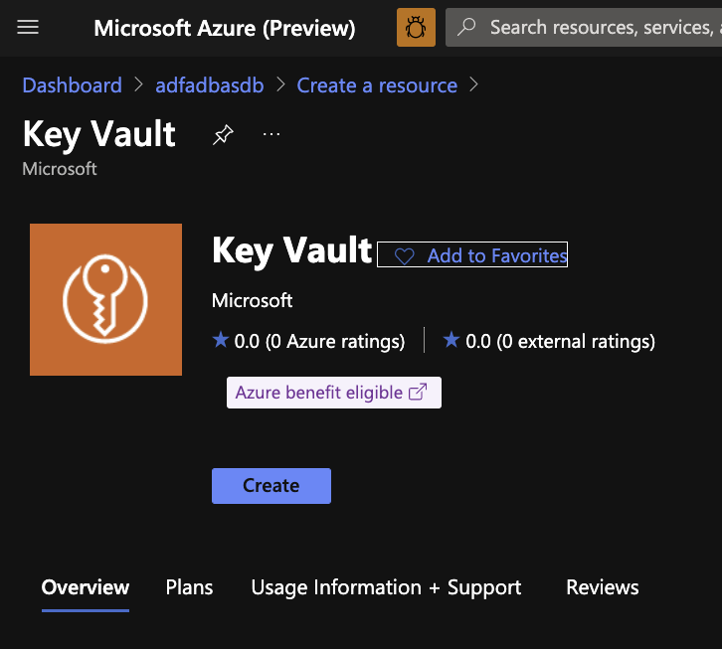Open the Azure benefit eligible link
Image resolution: width=722 pixels, height=649 pixels.
click(x=334, y=393)
